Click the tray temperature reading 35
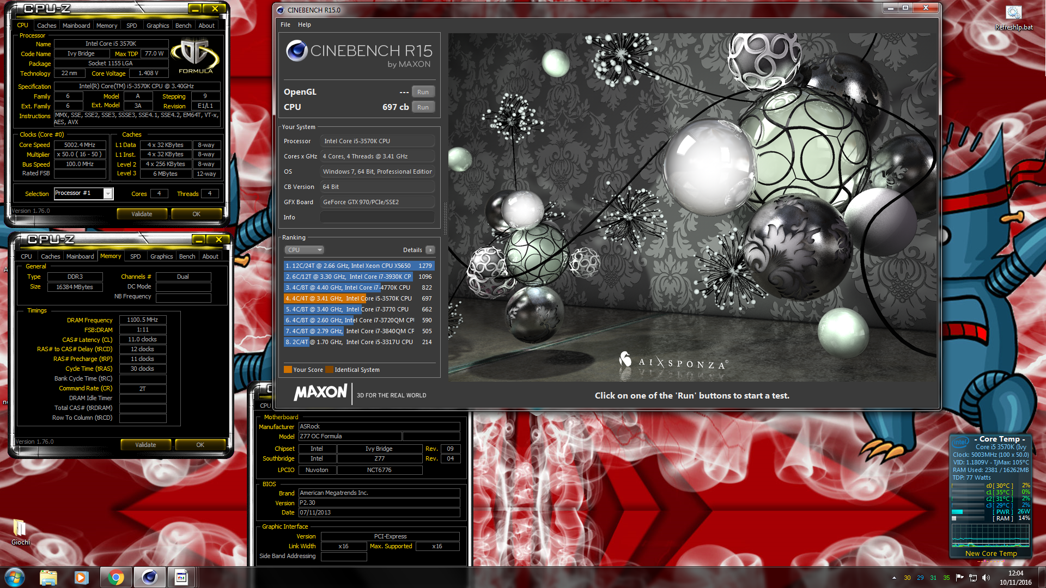Viewport: 1046px width, 588px height. tap(946, 578)
